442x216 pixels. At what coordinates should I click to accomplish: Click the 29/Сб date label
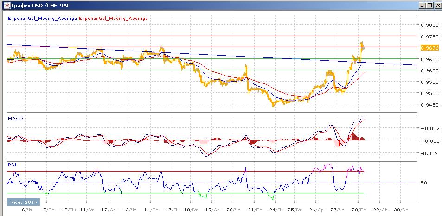pyautogui.click(x=381, y=210)
